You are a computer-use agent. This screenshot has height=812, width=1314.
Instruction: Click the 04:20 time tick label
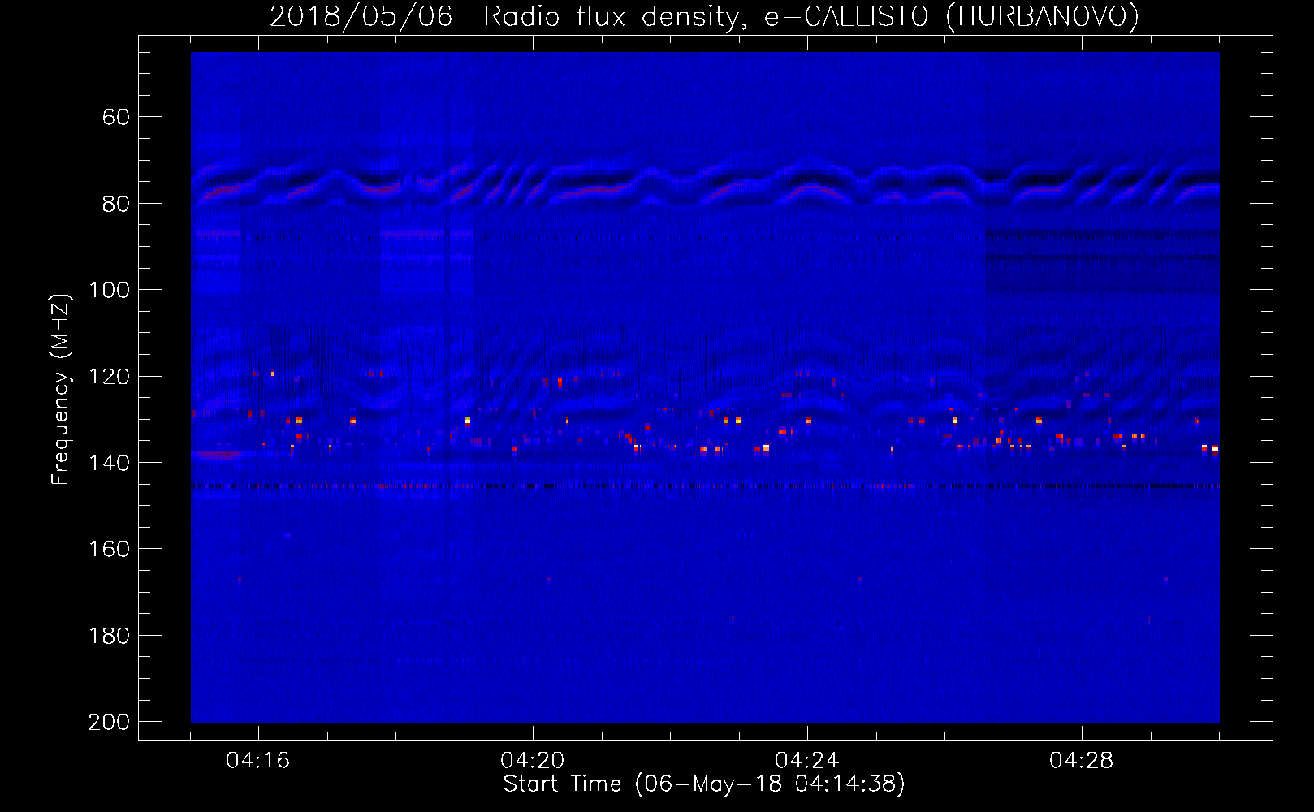(532, 761)
